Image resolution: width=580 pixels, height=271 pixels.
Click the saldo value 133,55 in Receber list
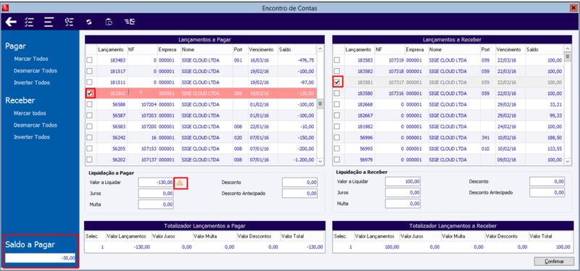coord(555,149)
